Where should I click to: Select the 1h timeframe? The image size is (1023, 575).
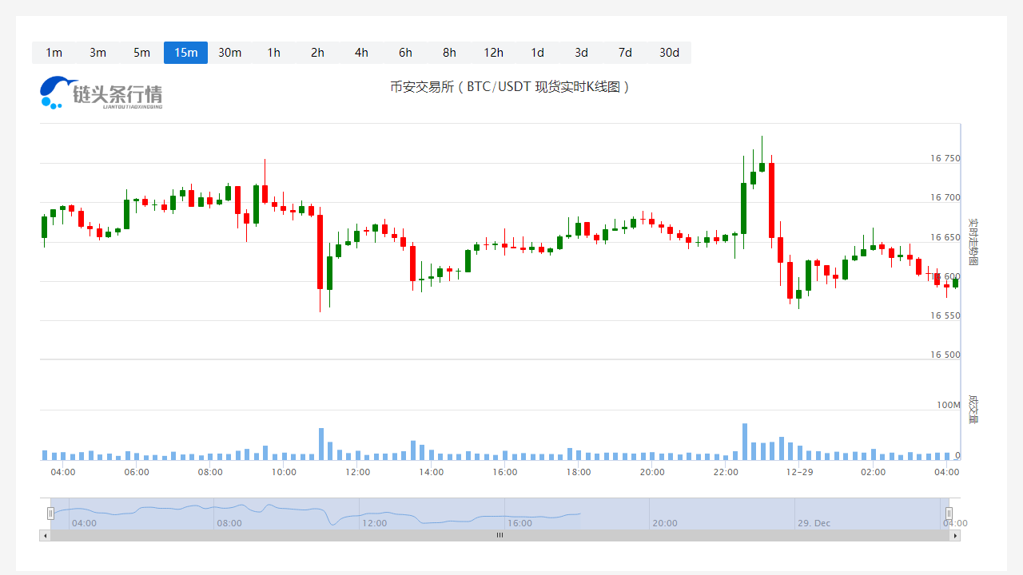point(273,53)
